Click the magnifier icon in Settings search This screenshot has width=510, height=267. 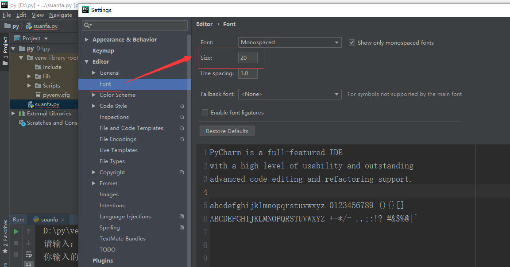coord(88,25)
